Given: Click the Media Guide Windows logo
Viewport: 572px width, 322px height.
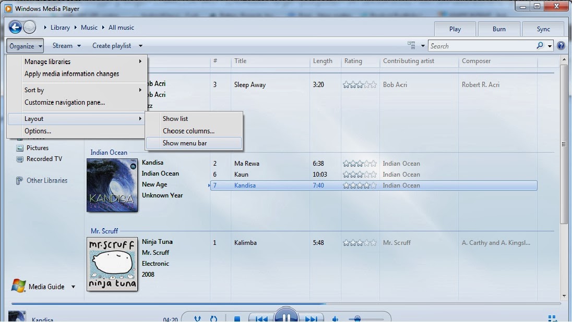Looking at the screenshot, I should pos(18,286).
